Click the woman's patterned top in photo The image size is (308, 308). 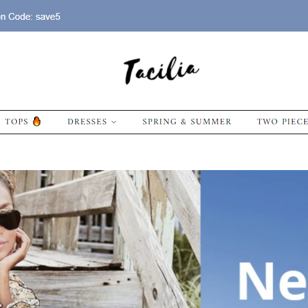[x=19, y=291]
